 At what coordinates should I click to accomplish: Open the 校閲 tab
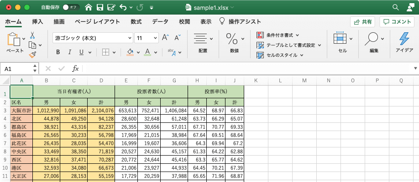184,22
